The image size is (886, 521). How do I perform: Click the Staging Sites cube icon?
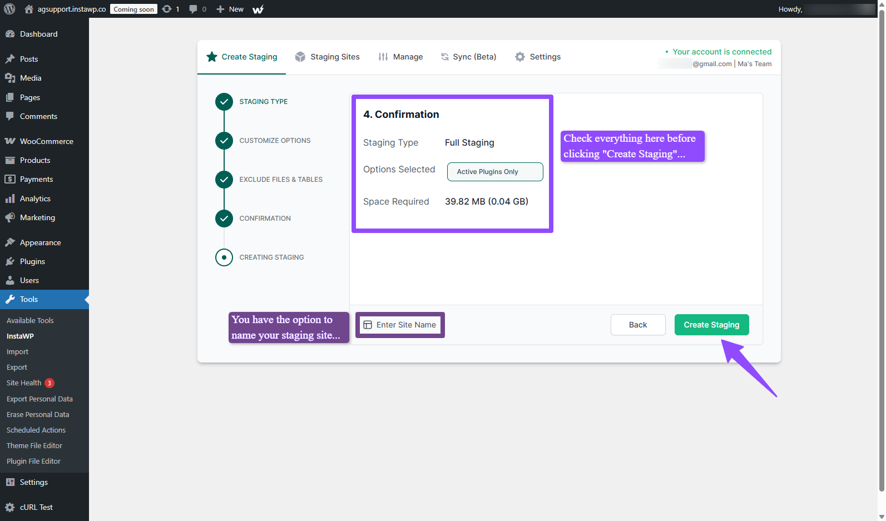[300, 57]
